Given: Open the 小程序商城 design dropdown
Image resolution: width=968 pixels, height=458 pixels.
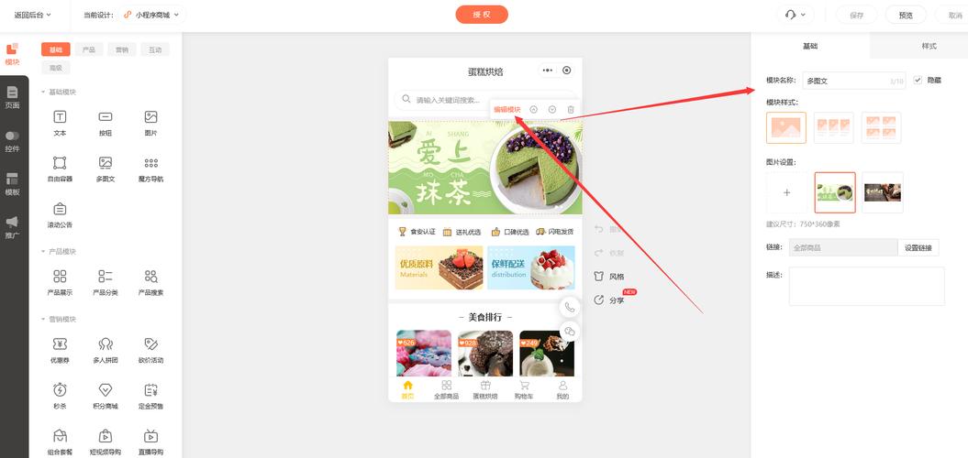Looking at the screenshot, I should point(151,15).
